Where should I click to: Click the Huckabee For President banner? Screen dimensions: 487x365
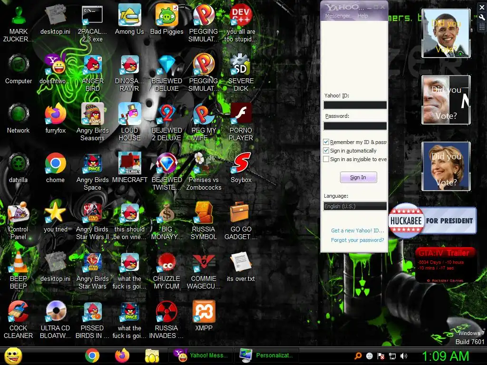pyautogui.click(x=432, y=221)
